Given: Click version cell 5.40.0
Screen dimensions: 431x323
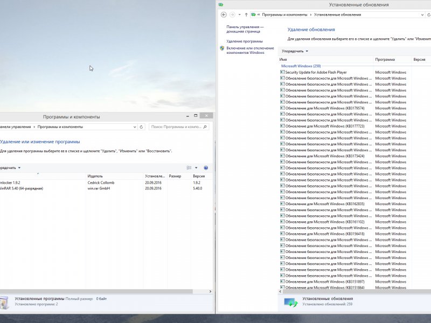Looking at the screenshot, I should [x=197, y=188].
